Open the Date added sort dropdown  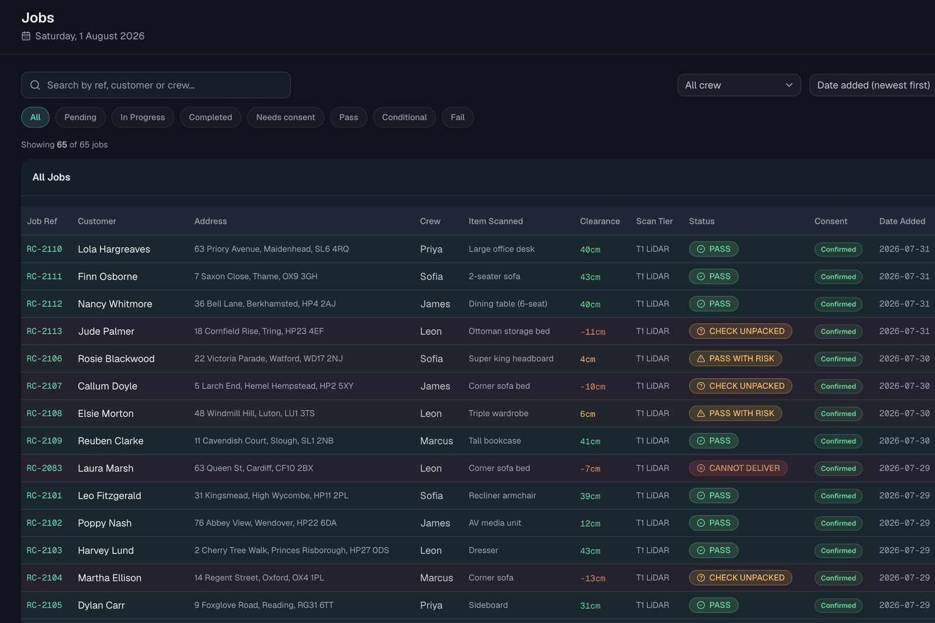873,85
